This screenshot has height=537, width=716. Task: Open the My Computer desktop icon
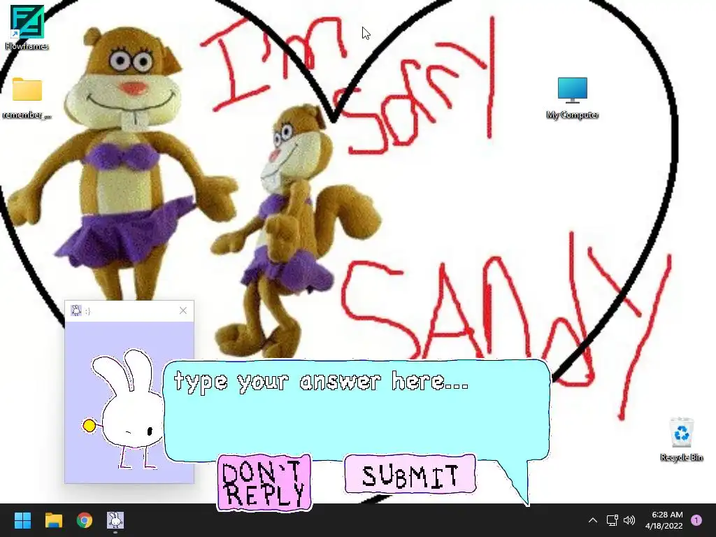click(572, 98)
